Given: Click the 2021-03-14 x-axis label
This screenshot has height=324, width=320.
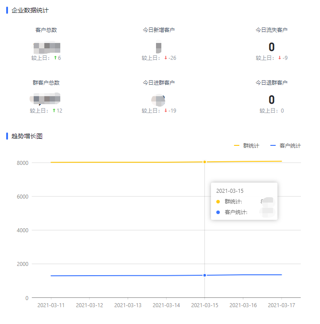Looking at the screenshot, I should coord(166,305).
